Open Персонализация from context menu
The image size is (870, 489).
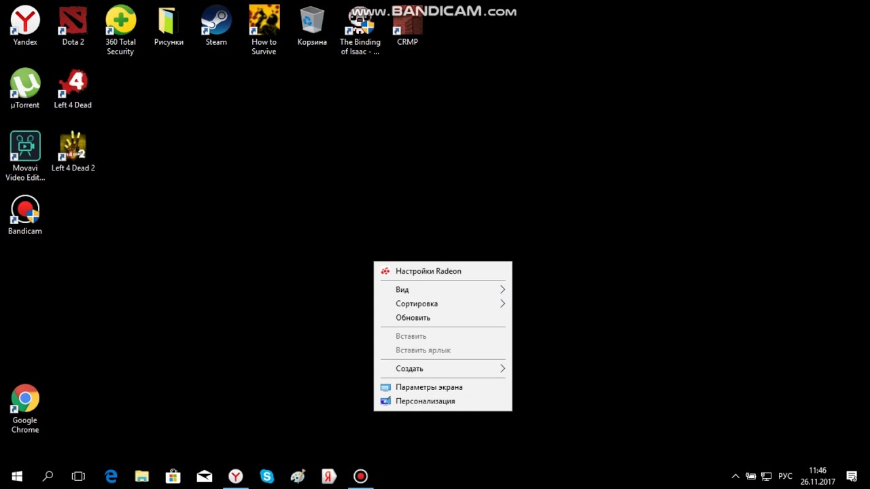point(442,401)
